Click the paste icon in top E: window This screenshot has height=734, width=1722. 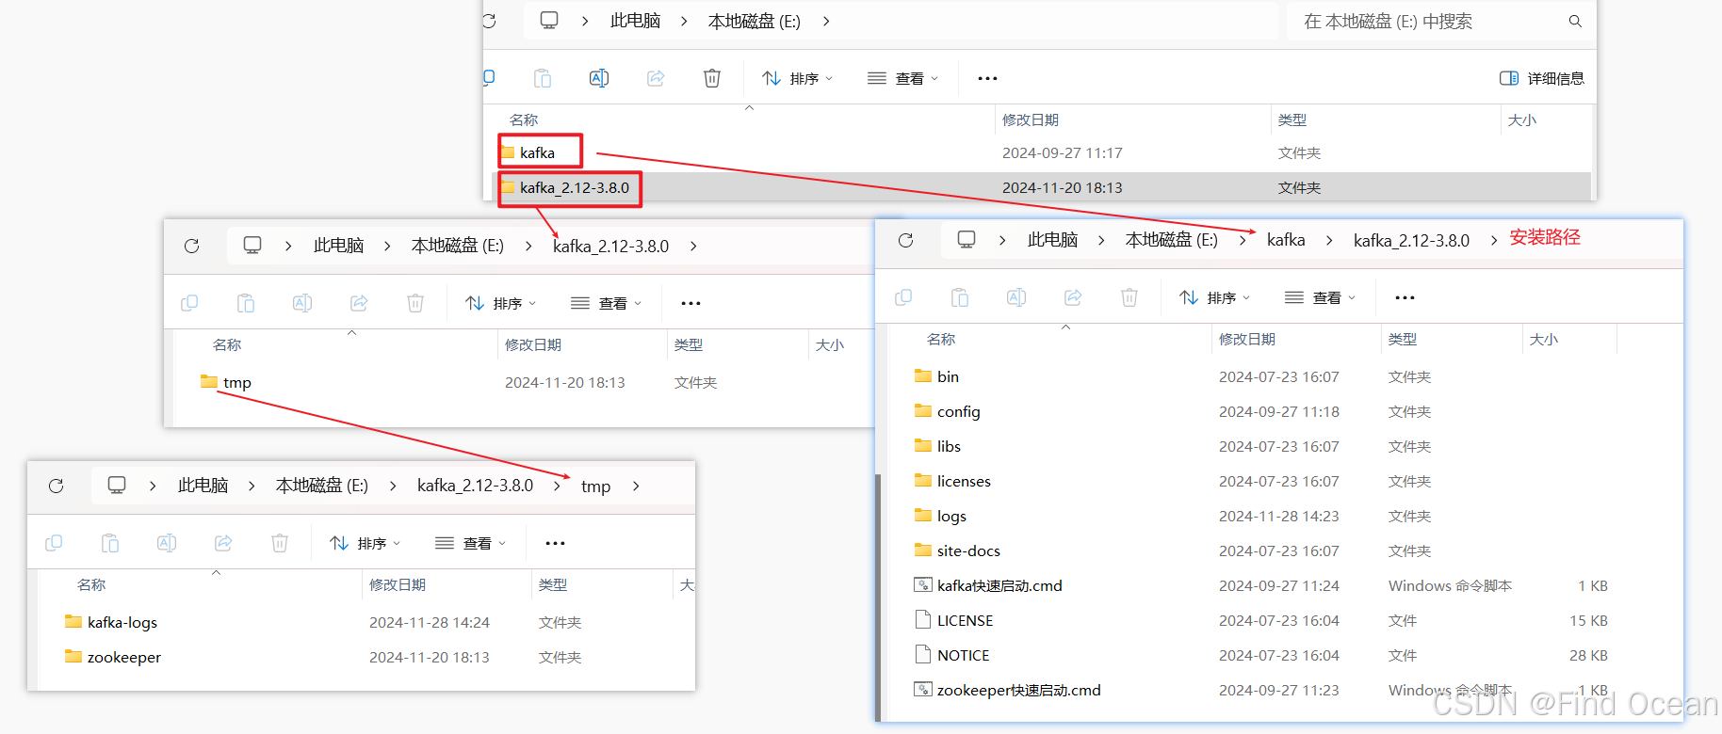[x=543, y=78]
